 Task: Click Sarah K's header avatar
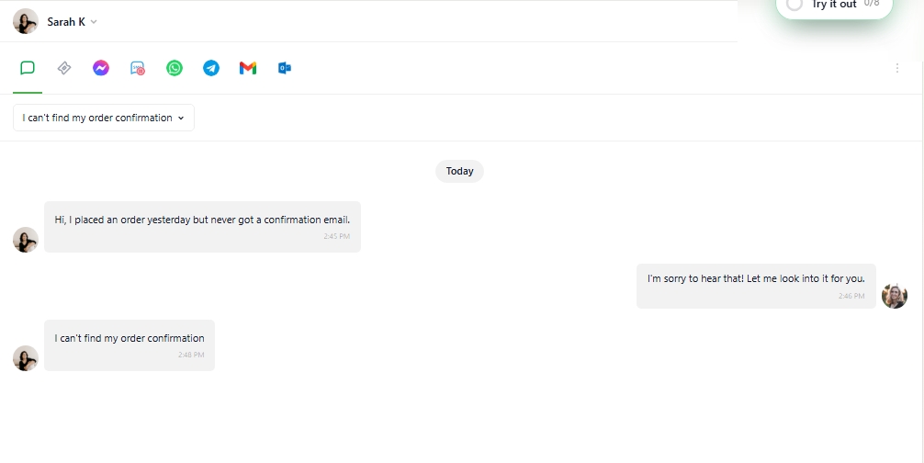(x=26, y=21)
